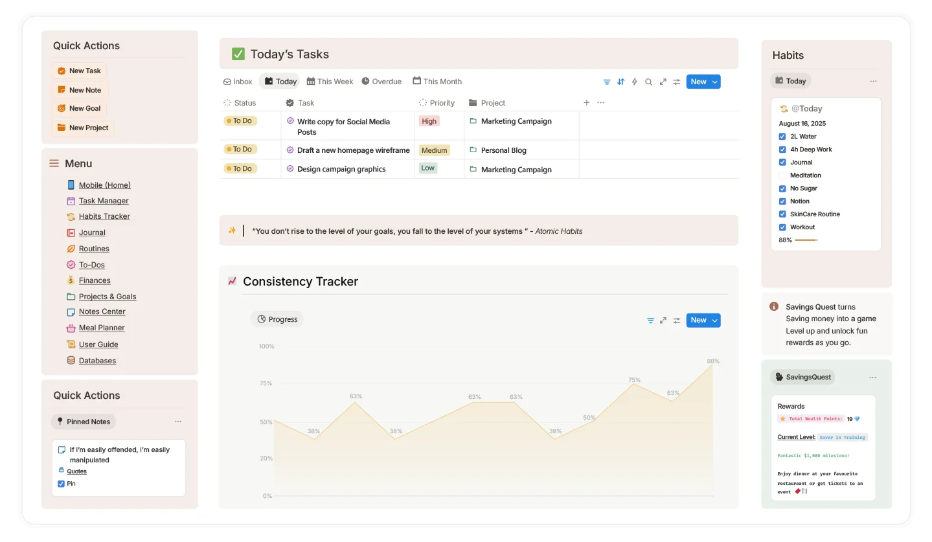Uncheck the No Sugar habit
Image resolution: width=932 pixels, height=542 pixels.
782,188
